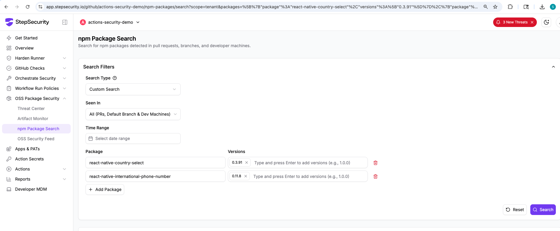
Task: Click the Harden Runner shield icon
Action: click(x=9, y=58)
